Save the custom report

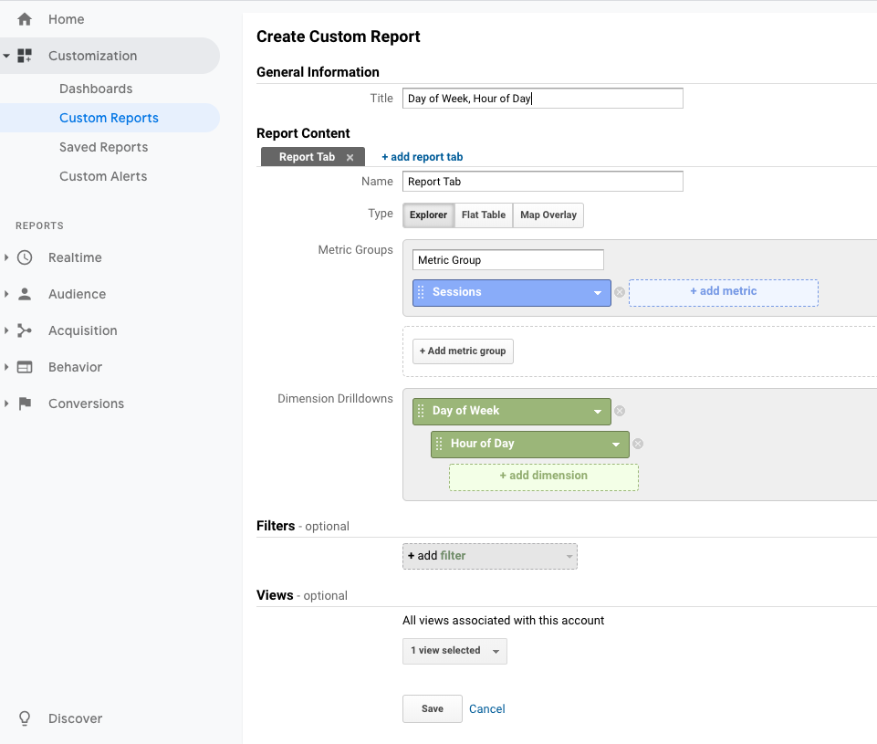pyautogui.click(x=432, y=708)
